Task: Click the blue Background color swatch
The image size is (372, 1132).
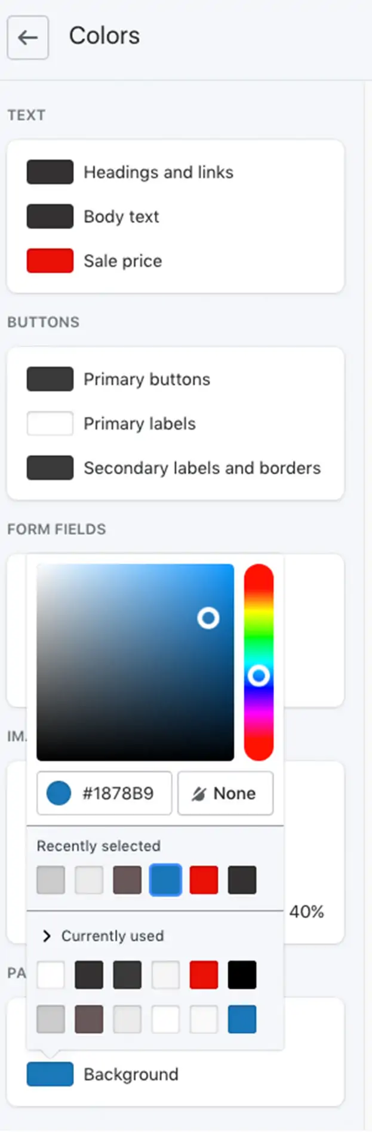Action: (x=50, y=1074)
